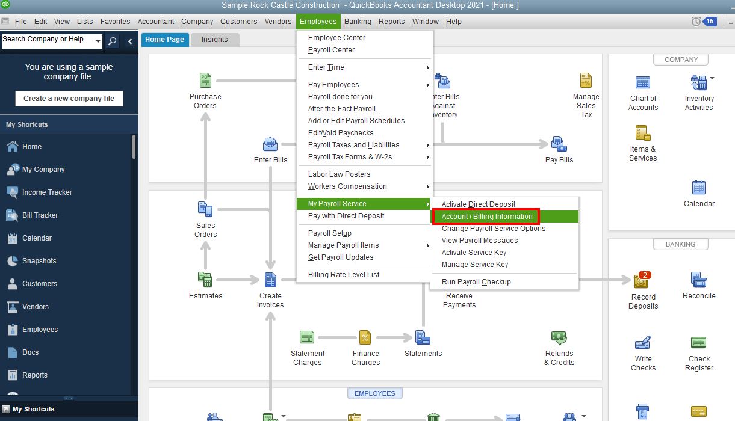Switch to the Insights tab
The height and width of the screenshot is (421, 735).
[215, 40]
